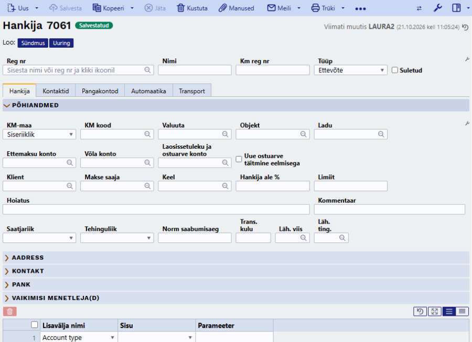This screenshot has height=342, width=472.
Task: Switch to the Kontaktid tab
Action: (56, 91)
